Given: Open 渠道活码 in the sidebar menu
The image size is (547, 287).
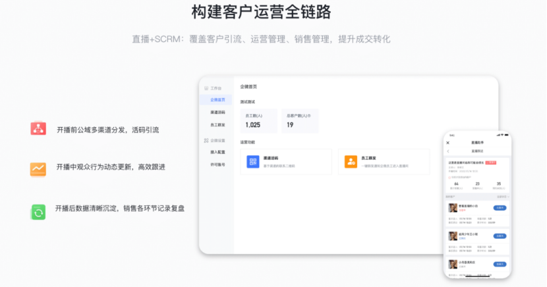Looking at the screenshot, I should tap(217, 113).
